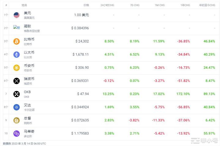Click the 1-year change -51.82%
Viewport: 220px width, 146px height.
tap(184, 81)
